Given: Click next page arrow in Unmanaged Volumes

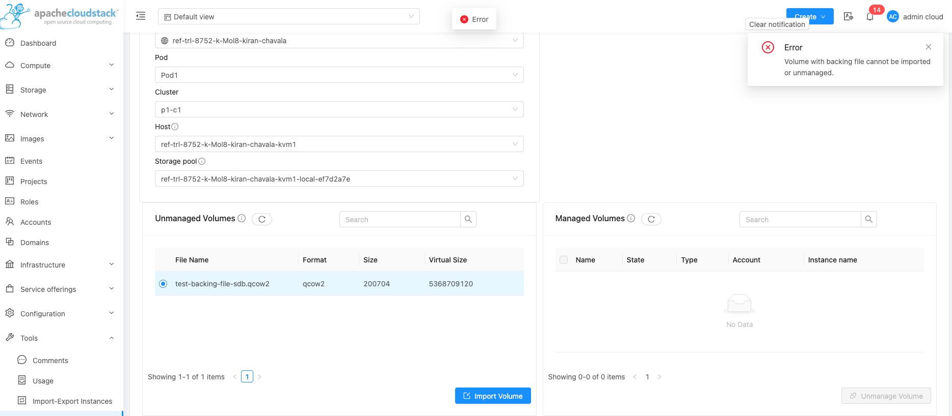Looking at the screenshot, I should 259,377.
